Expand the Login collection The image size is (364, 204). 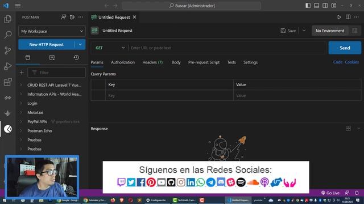[x=21, y=103]
